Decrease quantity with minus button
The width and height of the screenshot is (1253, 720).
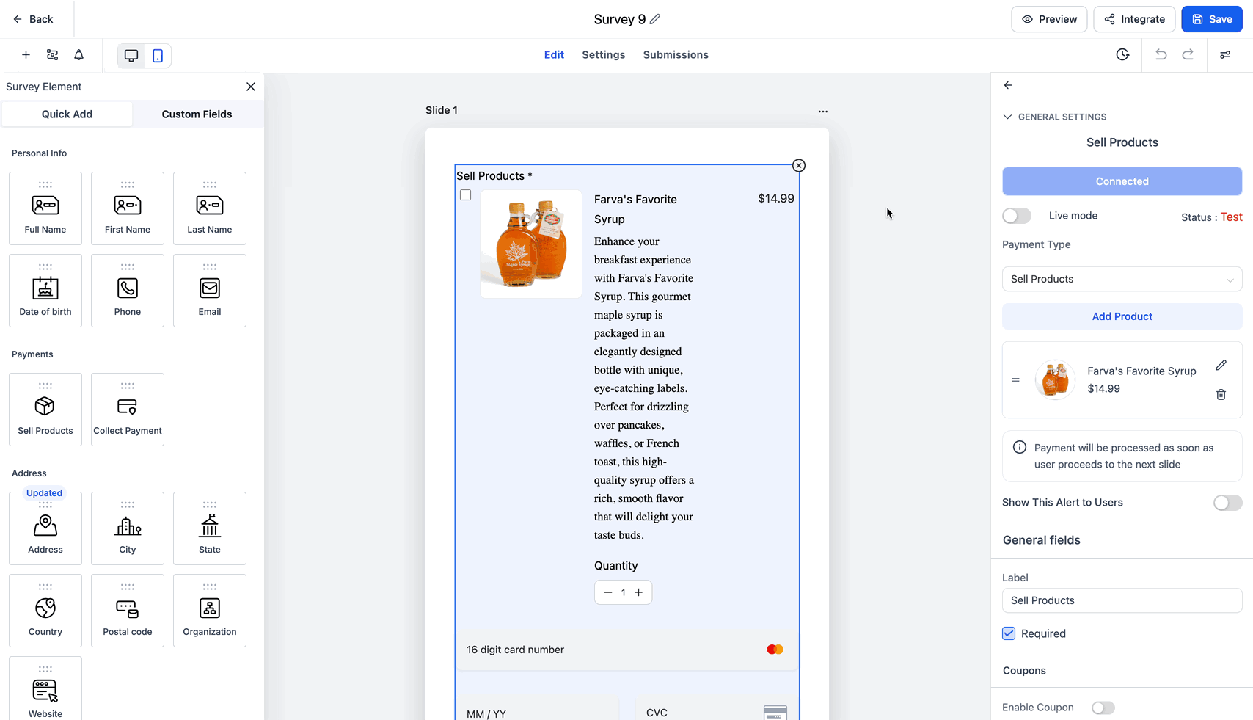tap(608, 592)
